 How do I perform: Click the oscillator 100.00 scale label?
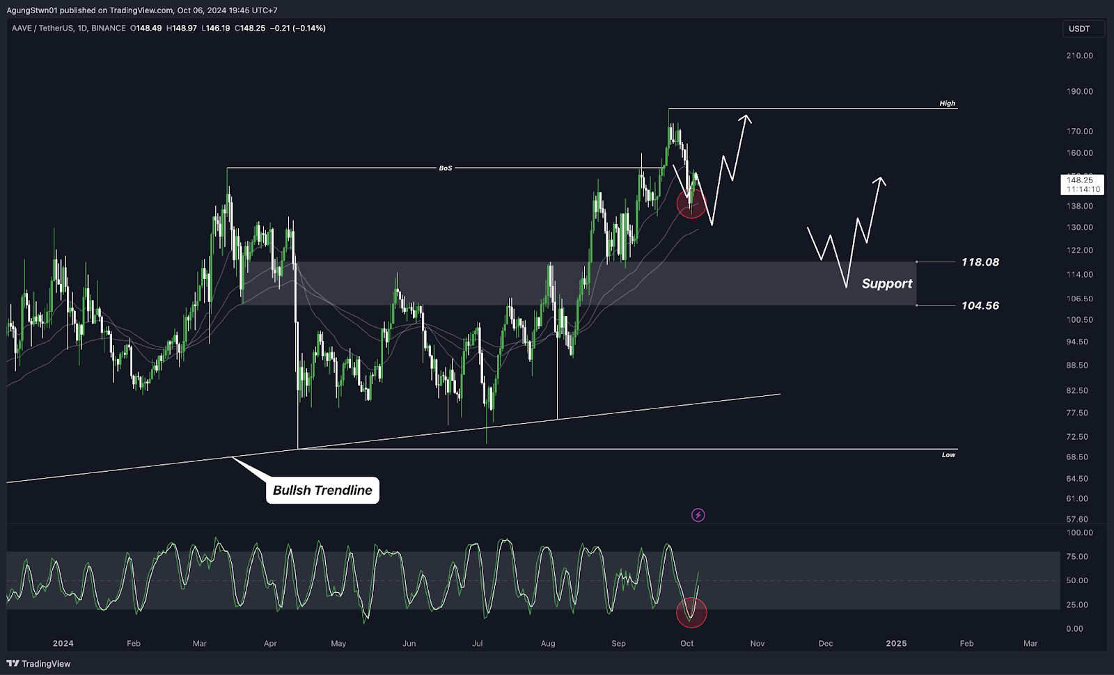(1080, 533)
